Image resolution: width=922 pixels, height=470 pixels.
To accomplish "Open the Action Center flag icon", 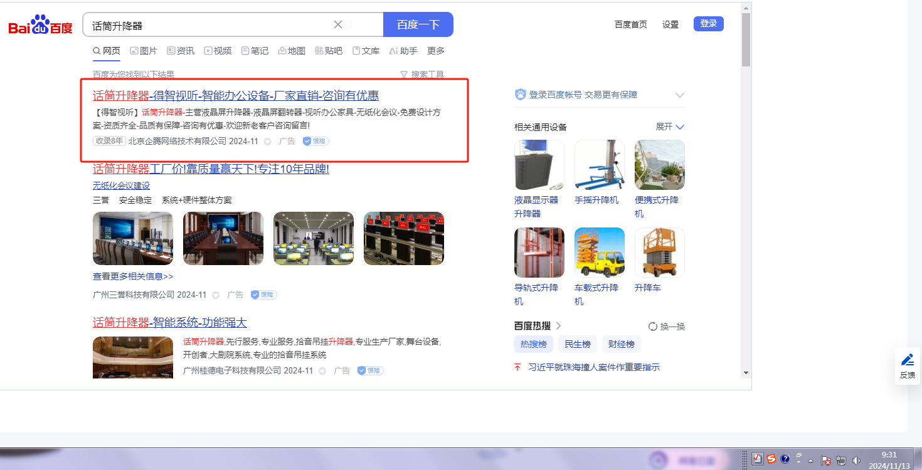I will click(x=827, y=460).
